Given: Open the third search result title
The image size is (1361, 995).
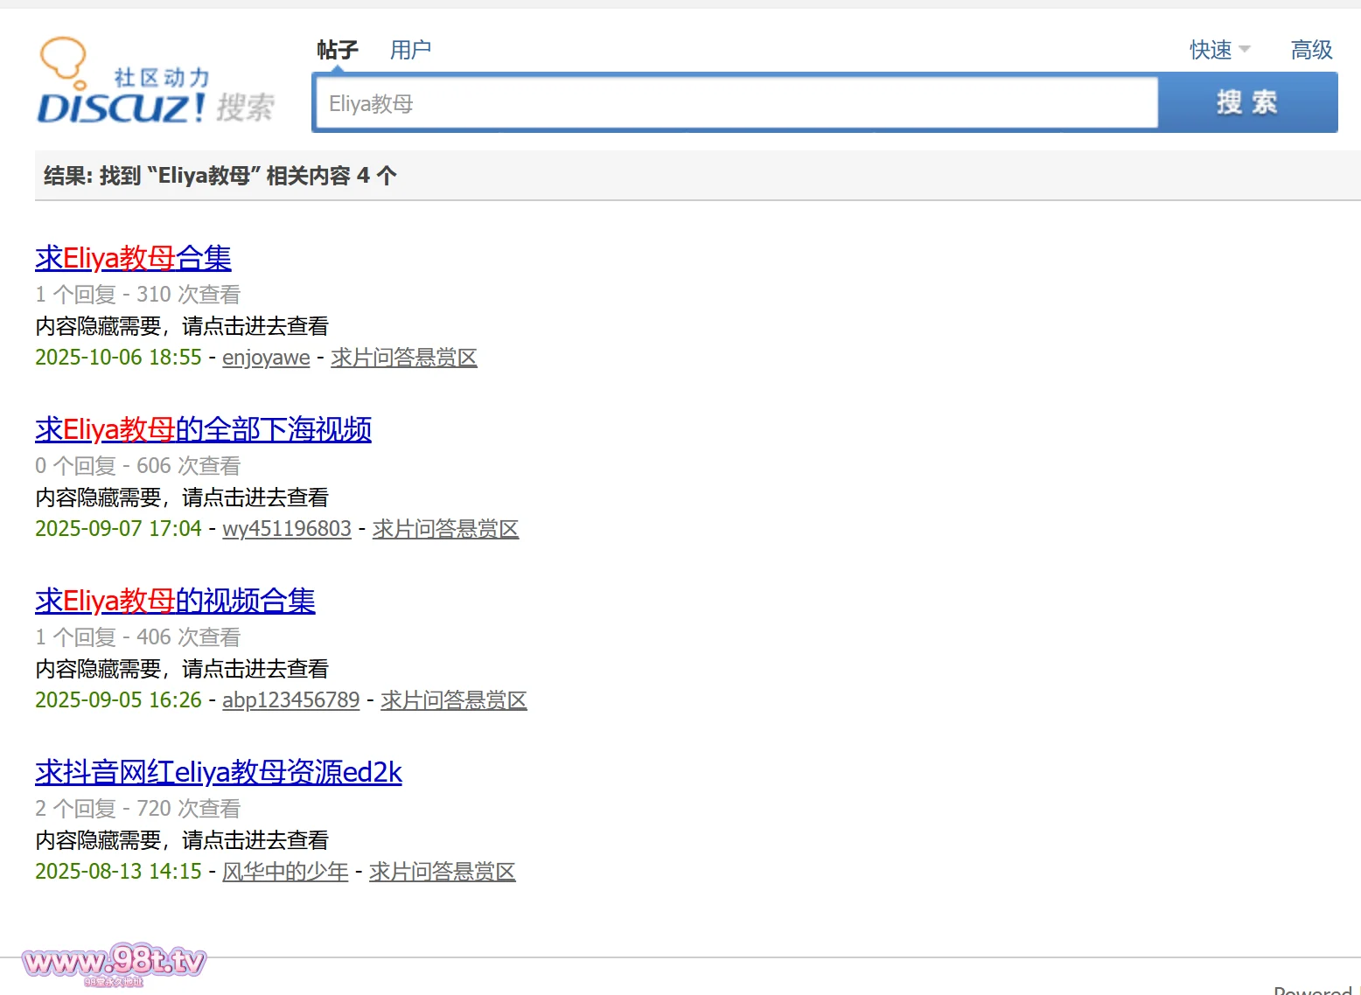Looking at the screenshot, I should tap(175, 601).
